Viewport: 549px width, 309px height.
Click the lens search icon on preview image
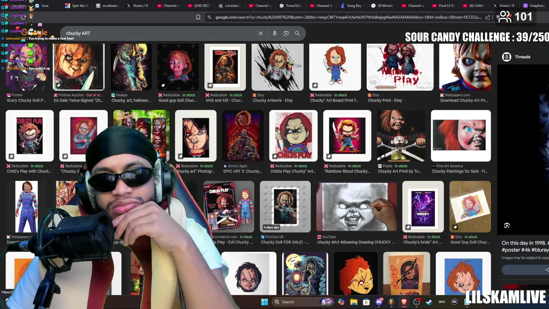tap(507, 225)
